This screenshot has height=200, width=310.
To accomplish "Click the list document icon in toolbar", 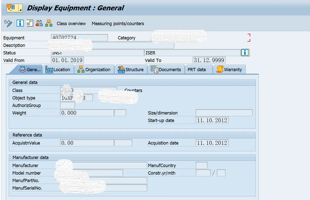I will (30, 23).
